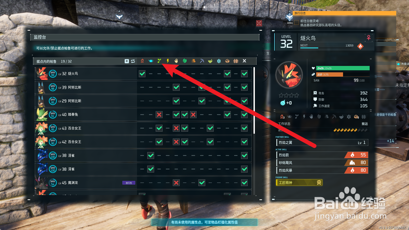Close the monitoring stand with red X

click(259, 23)
